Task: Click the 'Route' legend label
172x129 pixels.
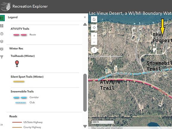Action: tap(33, 35)
